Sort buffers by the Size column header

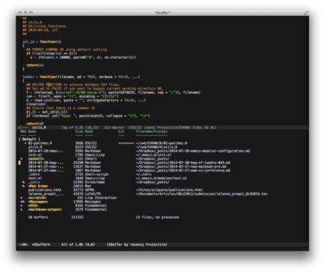tap(79, 131)
